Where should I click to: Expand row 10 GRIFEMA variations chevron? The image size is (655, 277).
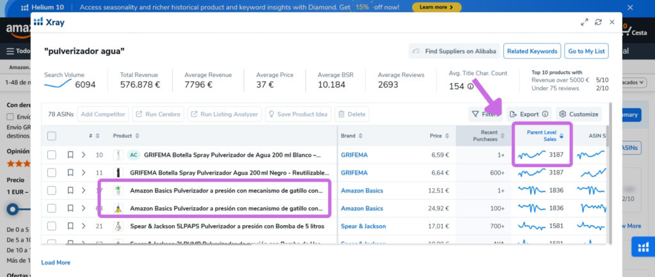coord(84,155)
